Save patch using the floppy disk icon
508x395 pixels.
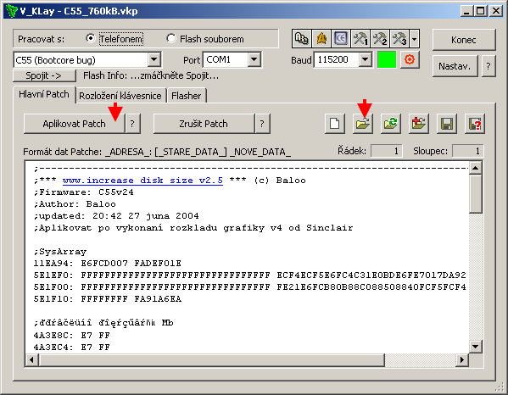(447, 124)
